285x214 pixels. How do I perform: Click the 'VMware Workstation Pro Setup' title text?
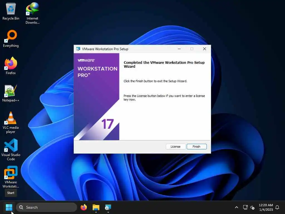coord(105,49)
